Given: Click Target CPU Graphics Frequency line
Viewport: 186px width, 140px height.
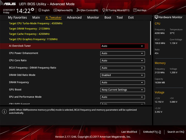Looking at the screenshot, I should 33,39.
